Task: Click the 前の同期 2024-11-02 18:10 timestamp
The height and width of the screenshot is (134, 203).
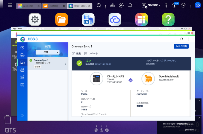Action: pos(98,64)
